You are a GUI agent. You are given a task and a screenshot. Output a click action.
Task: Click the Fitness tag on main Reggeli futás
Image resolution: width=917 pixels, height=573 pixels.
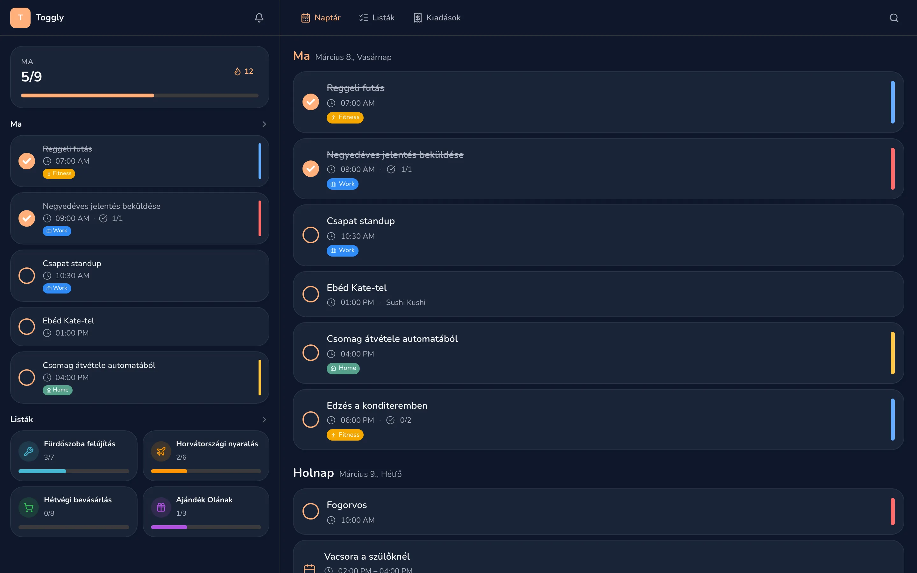(345, 117)
